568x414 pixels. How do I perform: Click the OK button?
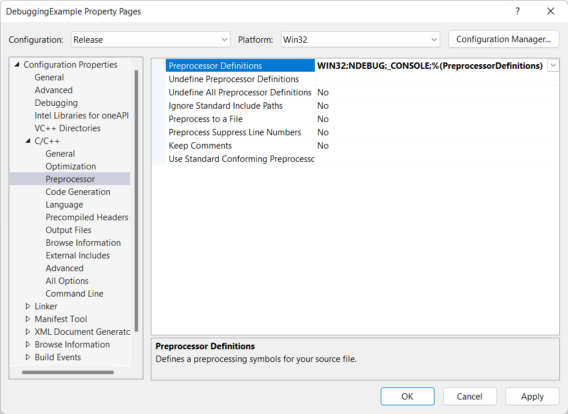tap(407, 397)
